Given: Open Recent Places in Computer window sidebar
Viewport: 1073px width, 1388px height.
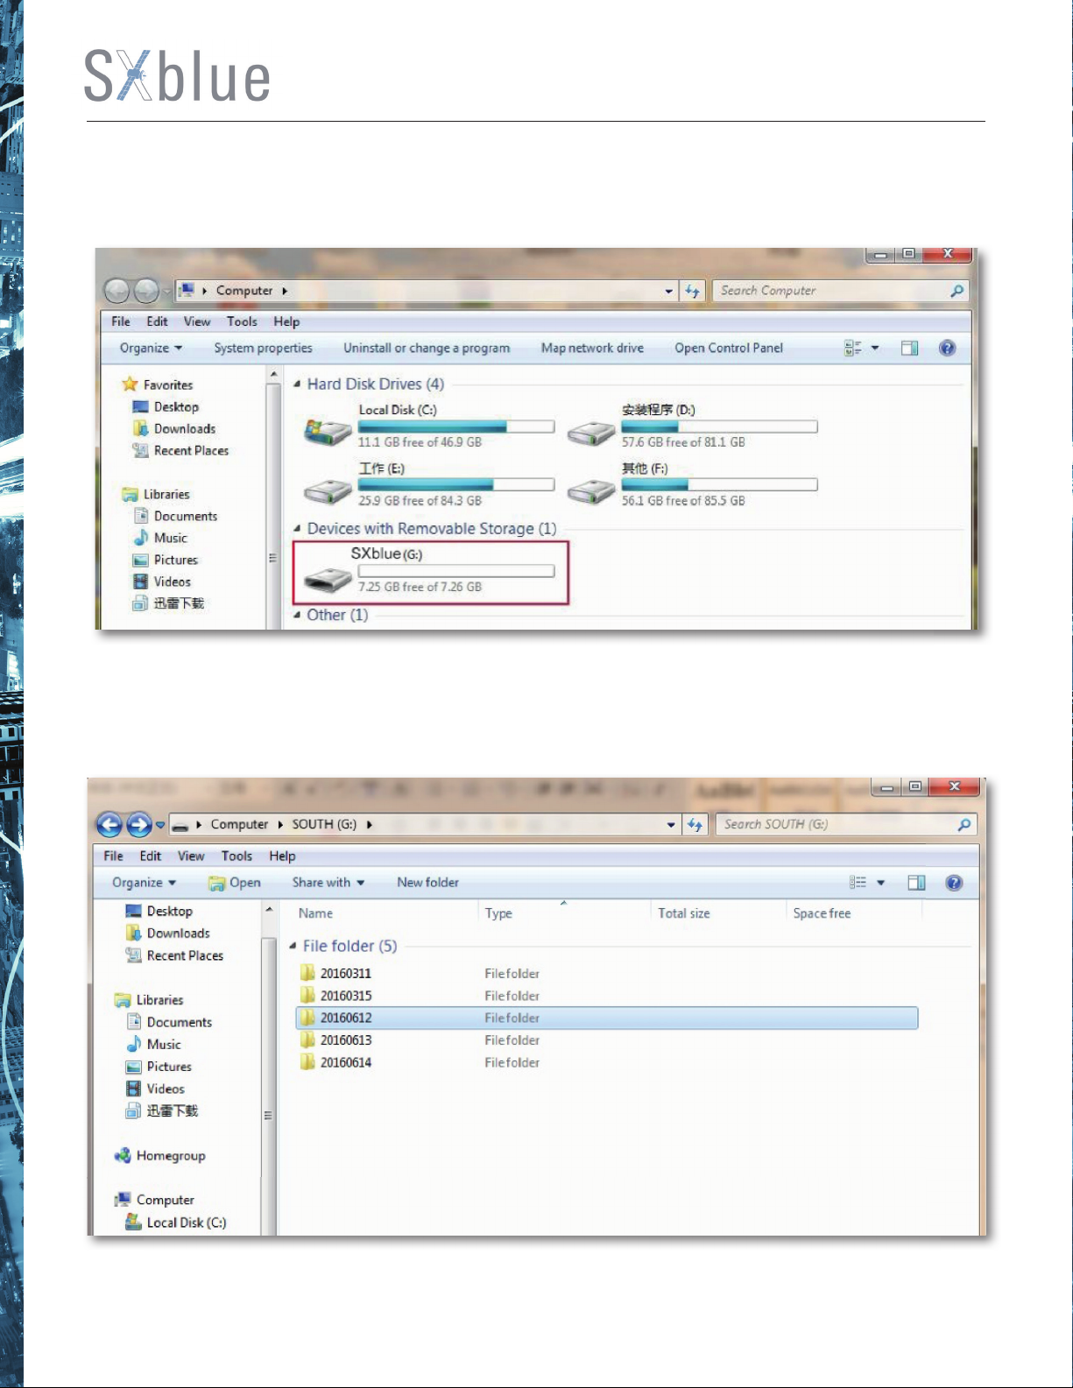Looking at the screenshot, I should tap(180, 450).
